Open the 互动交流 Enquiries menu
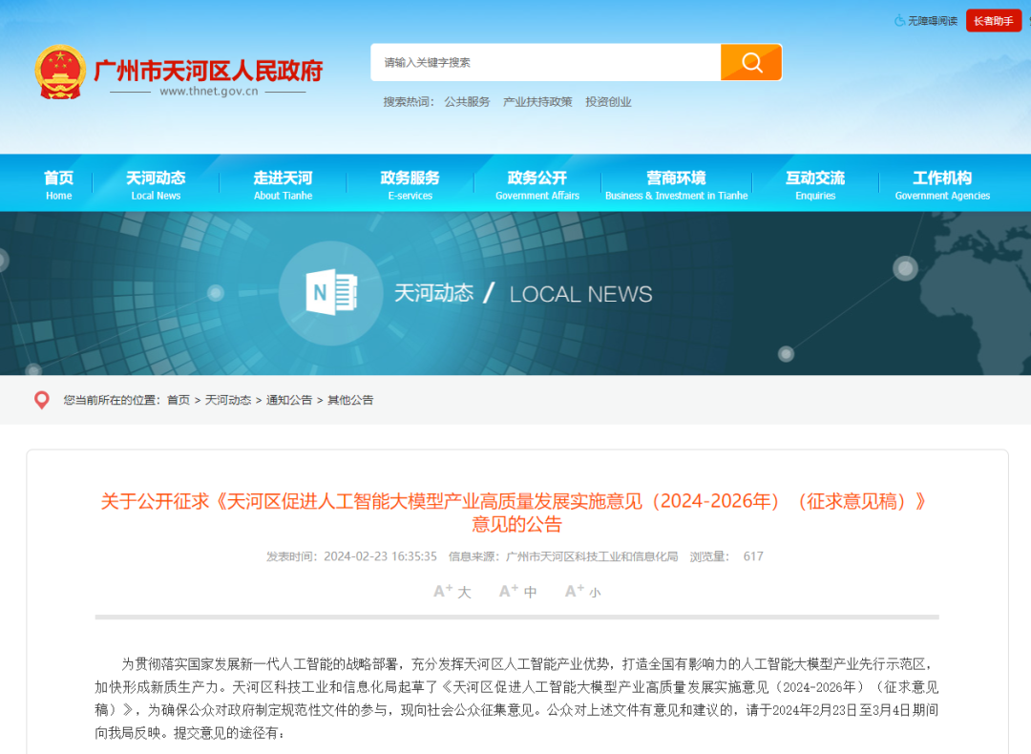Screen dimensions: 1031x754 point(815,184)
